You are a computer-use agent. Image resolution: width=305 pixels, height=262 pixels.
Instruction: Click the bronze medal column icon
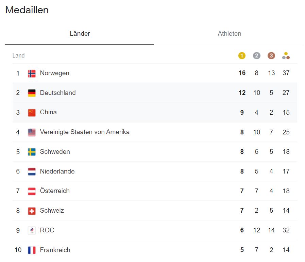(x=271, y=56)
